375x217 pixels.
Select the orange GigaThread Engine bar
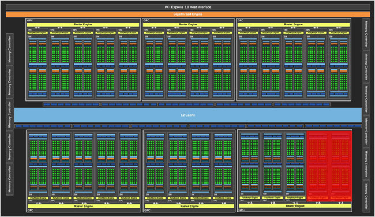coord(187,14)
